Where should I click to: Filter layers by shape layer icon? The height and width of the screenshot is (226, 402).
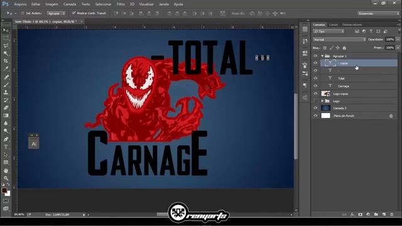click(x=378, y=31)
